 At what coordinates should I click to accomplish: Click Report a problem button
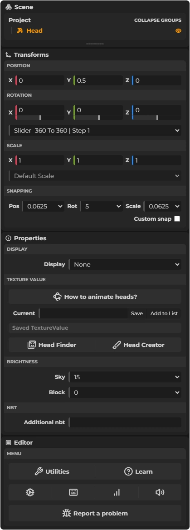95,514
